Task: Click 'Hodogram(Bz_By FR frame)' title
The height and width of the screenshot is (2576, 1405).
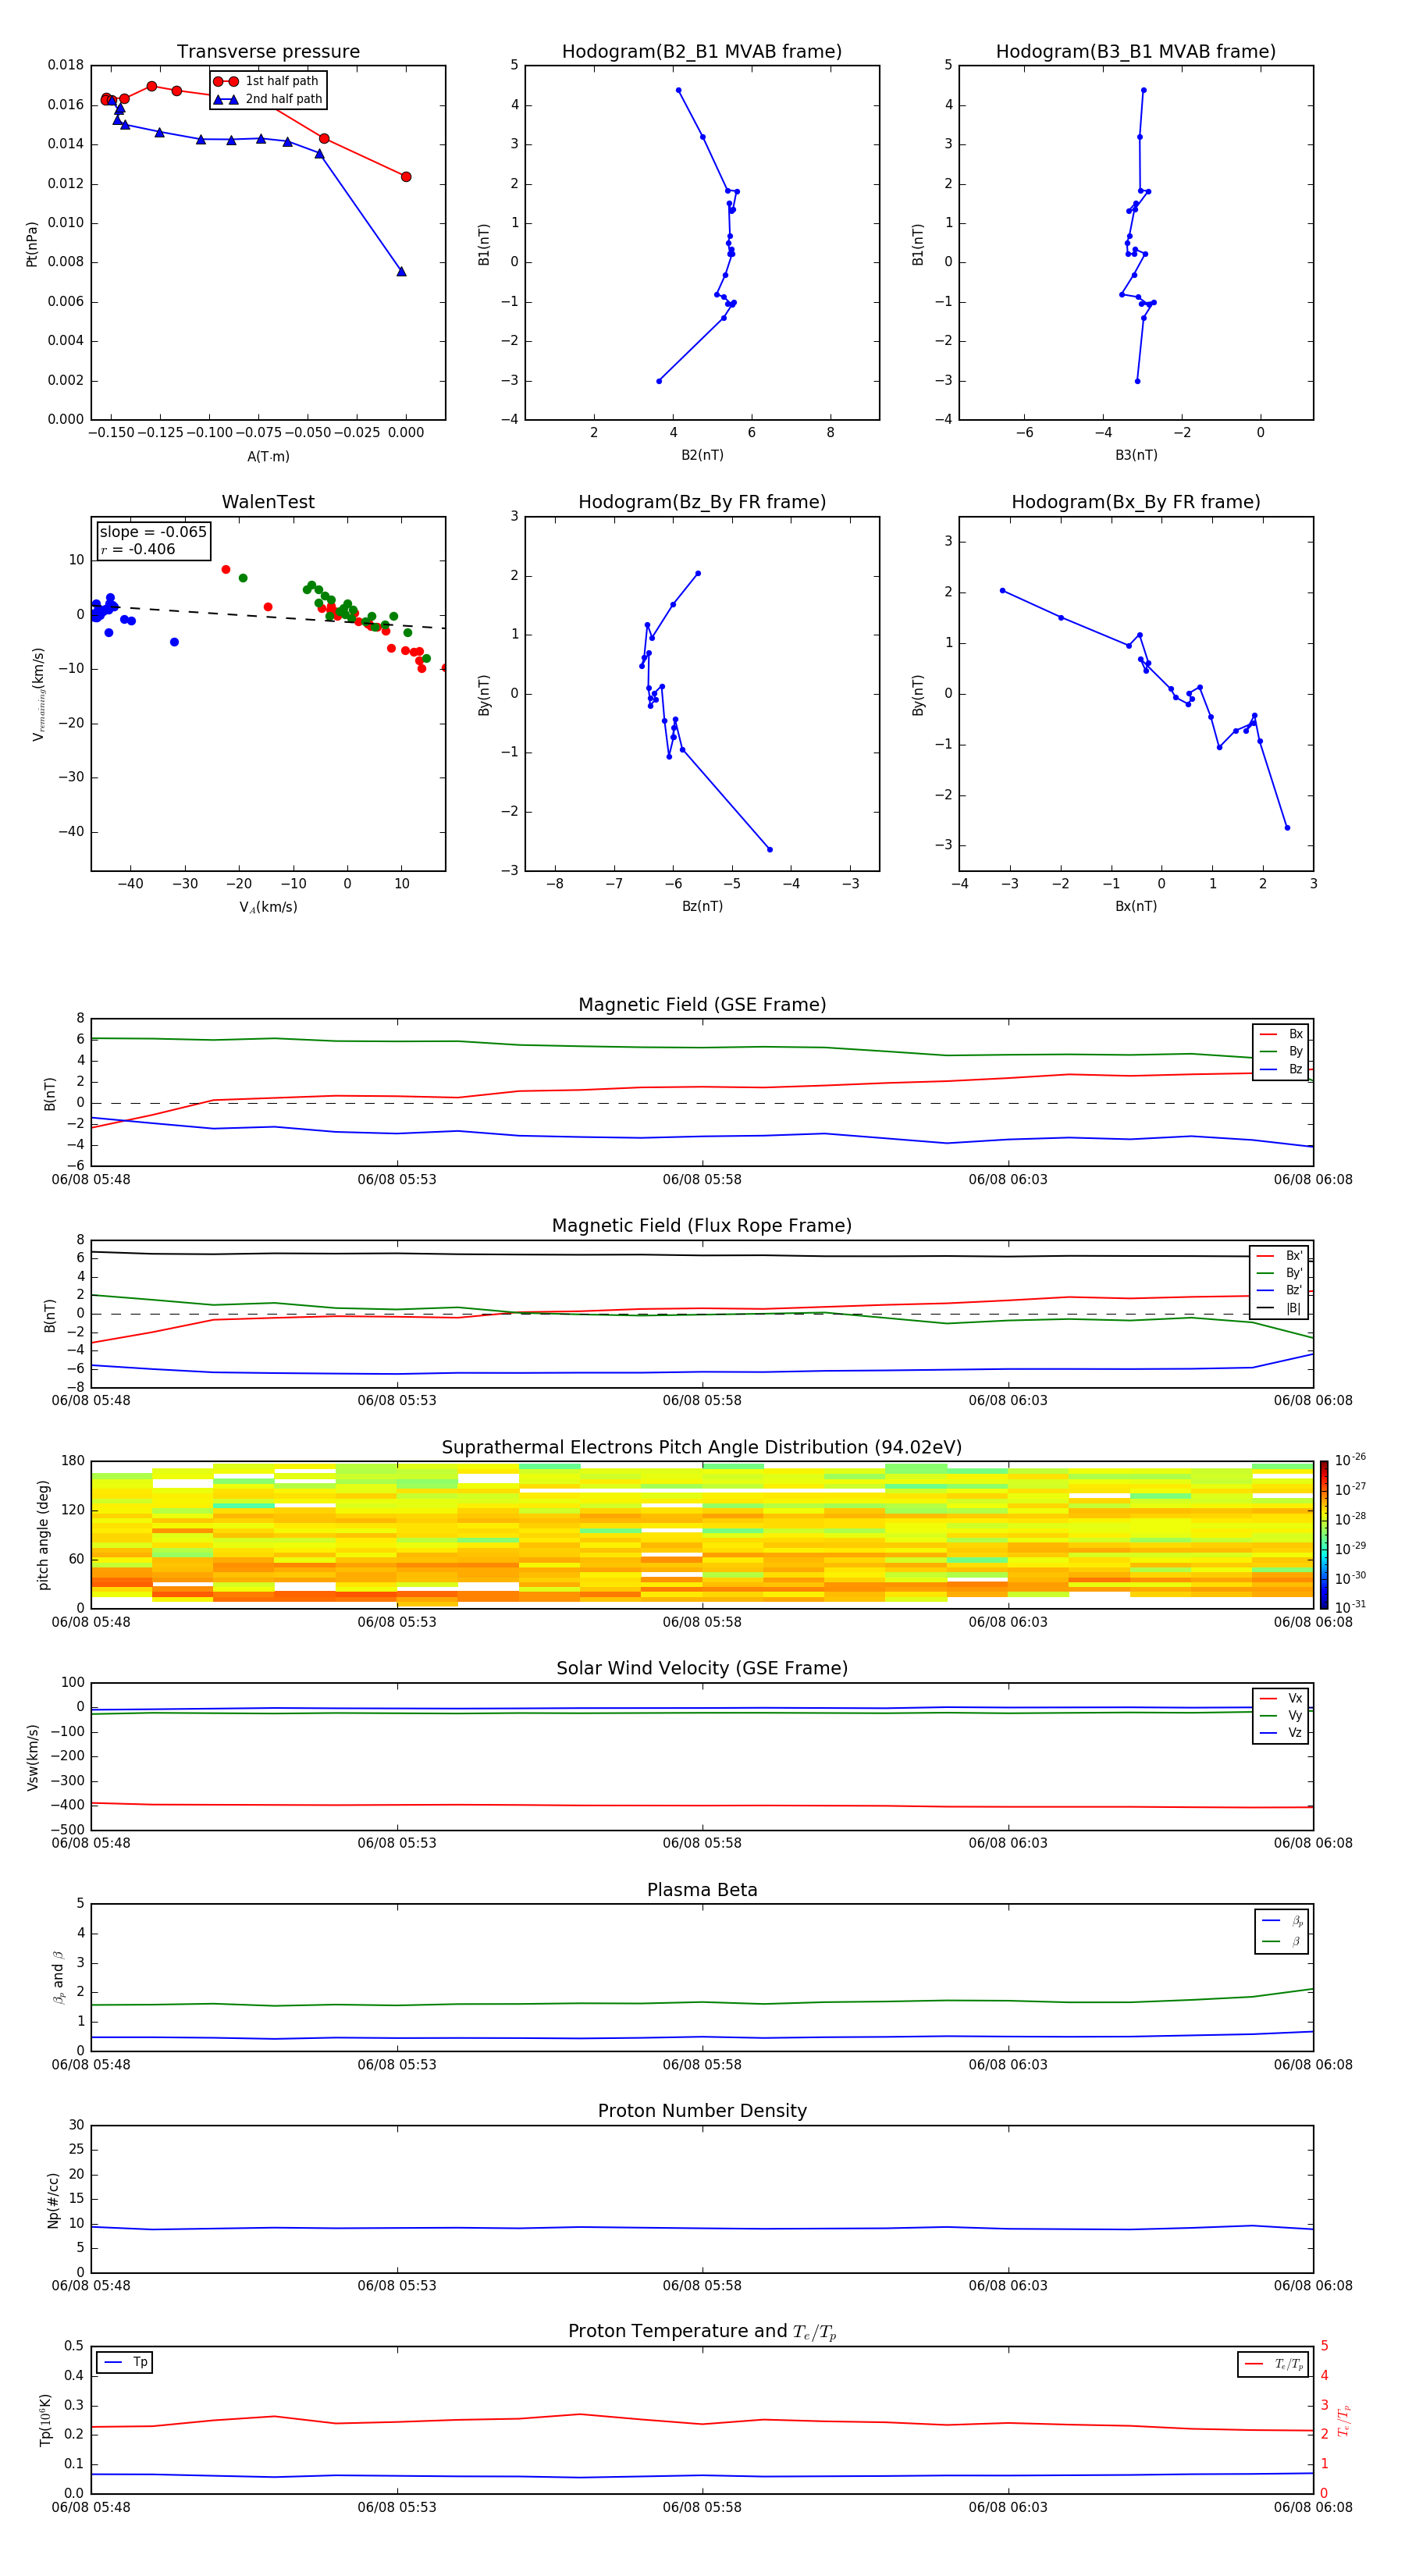Action: pos(702,502)
